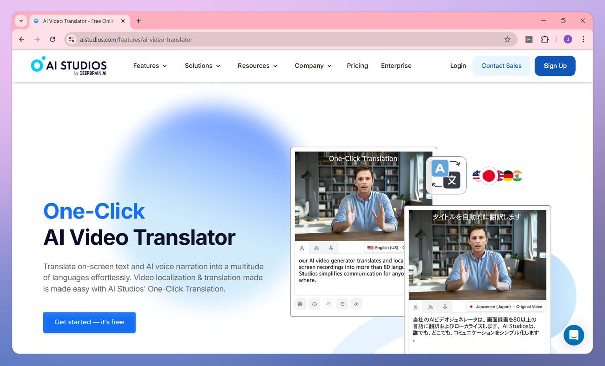
Task: Click the AI Studios logo
Action: 69,66
